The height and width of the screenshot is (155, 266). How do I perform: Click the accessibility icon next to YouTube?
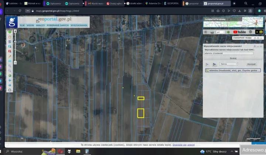pos(251,32)
